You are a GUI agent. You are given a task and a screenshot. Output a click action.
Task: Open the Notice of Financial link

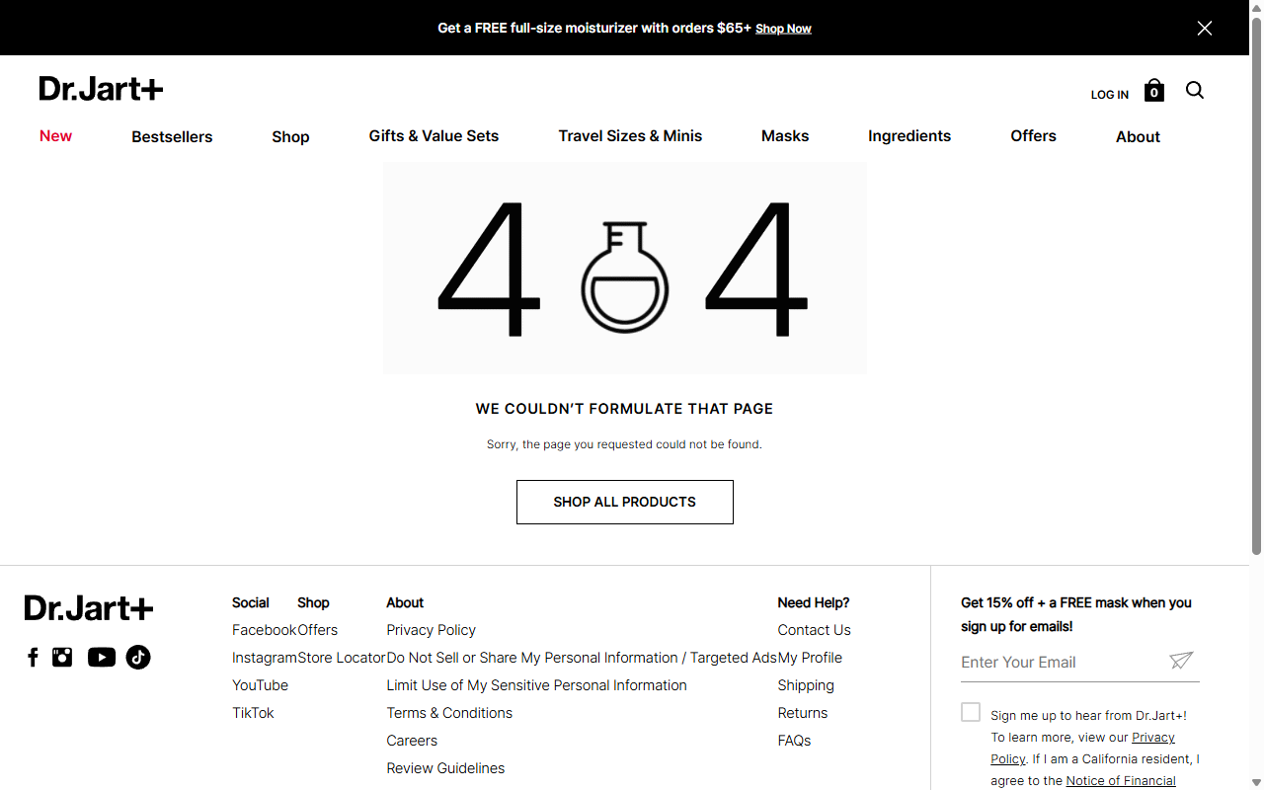tap(1121, 781)
